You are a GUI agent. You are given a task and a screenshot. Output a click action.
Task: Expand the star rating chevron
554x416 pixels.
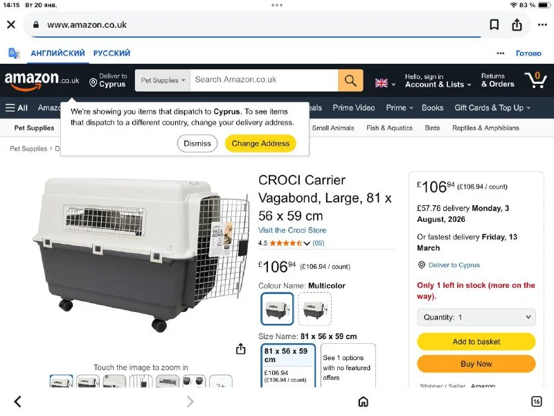point(307,243)
